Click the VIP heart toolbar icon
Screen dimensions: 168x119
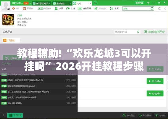(x=13, y=9)
